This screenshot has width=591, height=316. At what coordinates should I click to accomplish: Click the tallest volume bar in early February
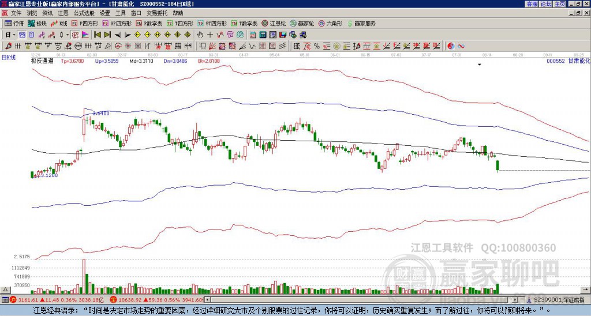pyautogui.click(x=84, y=276)
